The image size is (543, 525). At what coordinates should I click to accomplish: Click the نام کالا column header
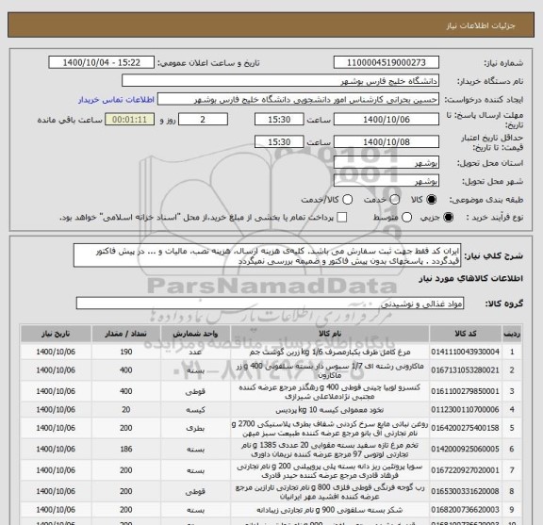[x=330, y=334]
